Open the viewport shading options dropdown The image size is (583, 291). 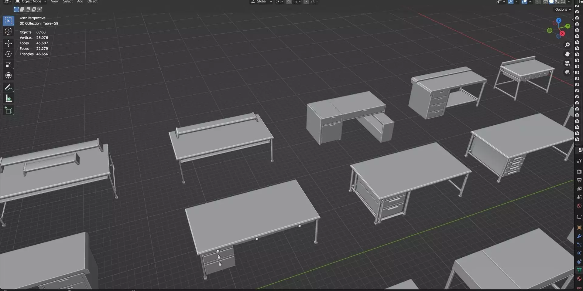(569, 2)
